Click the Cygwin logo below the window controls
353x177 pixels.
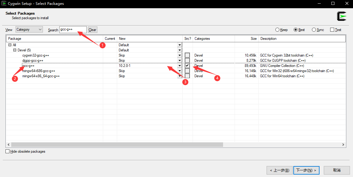[341, 16]
